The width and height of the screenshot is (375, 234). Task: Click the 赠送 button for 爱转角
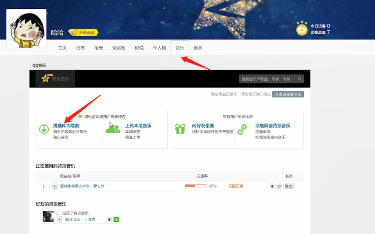(x=288, y=186)
